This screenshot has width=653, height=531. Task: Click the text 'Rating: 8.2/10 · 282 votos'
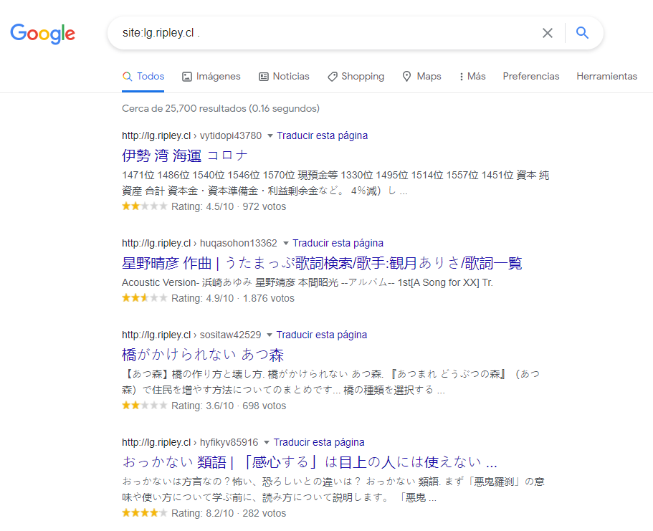pyautogui.click(x=229, y=513)
